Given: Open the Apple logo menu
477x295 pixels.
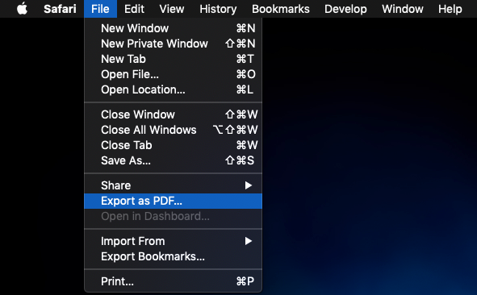Looking at the screenshot, I should point(22,9).
